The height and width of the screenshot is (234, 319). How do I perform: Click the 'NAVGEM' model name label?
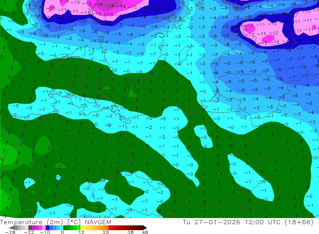98,222
